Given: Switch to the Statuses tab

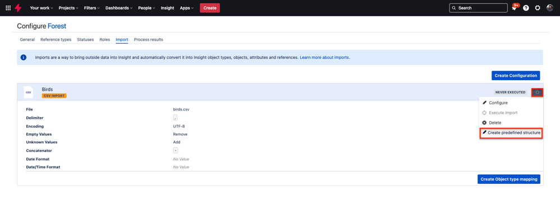Looking at the screenshot, I should tap(85, 40).
